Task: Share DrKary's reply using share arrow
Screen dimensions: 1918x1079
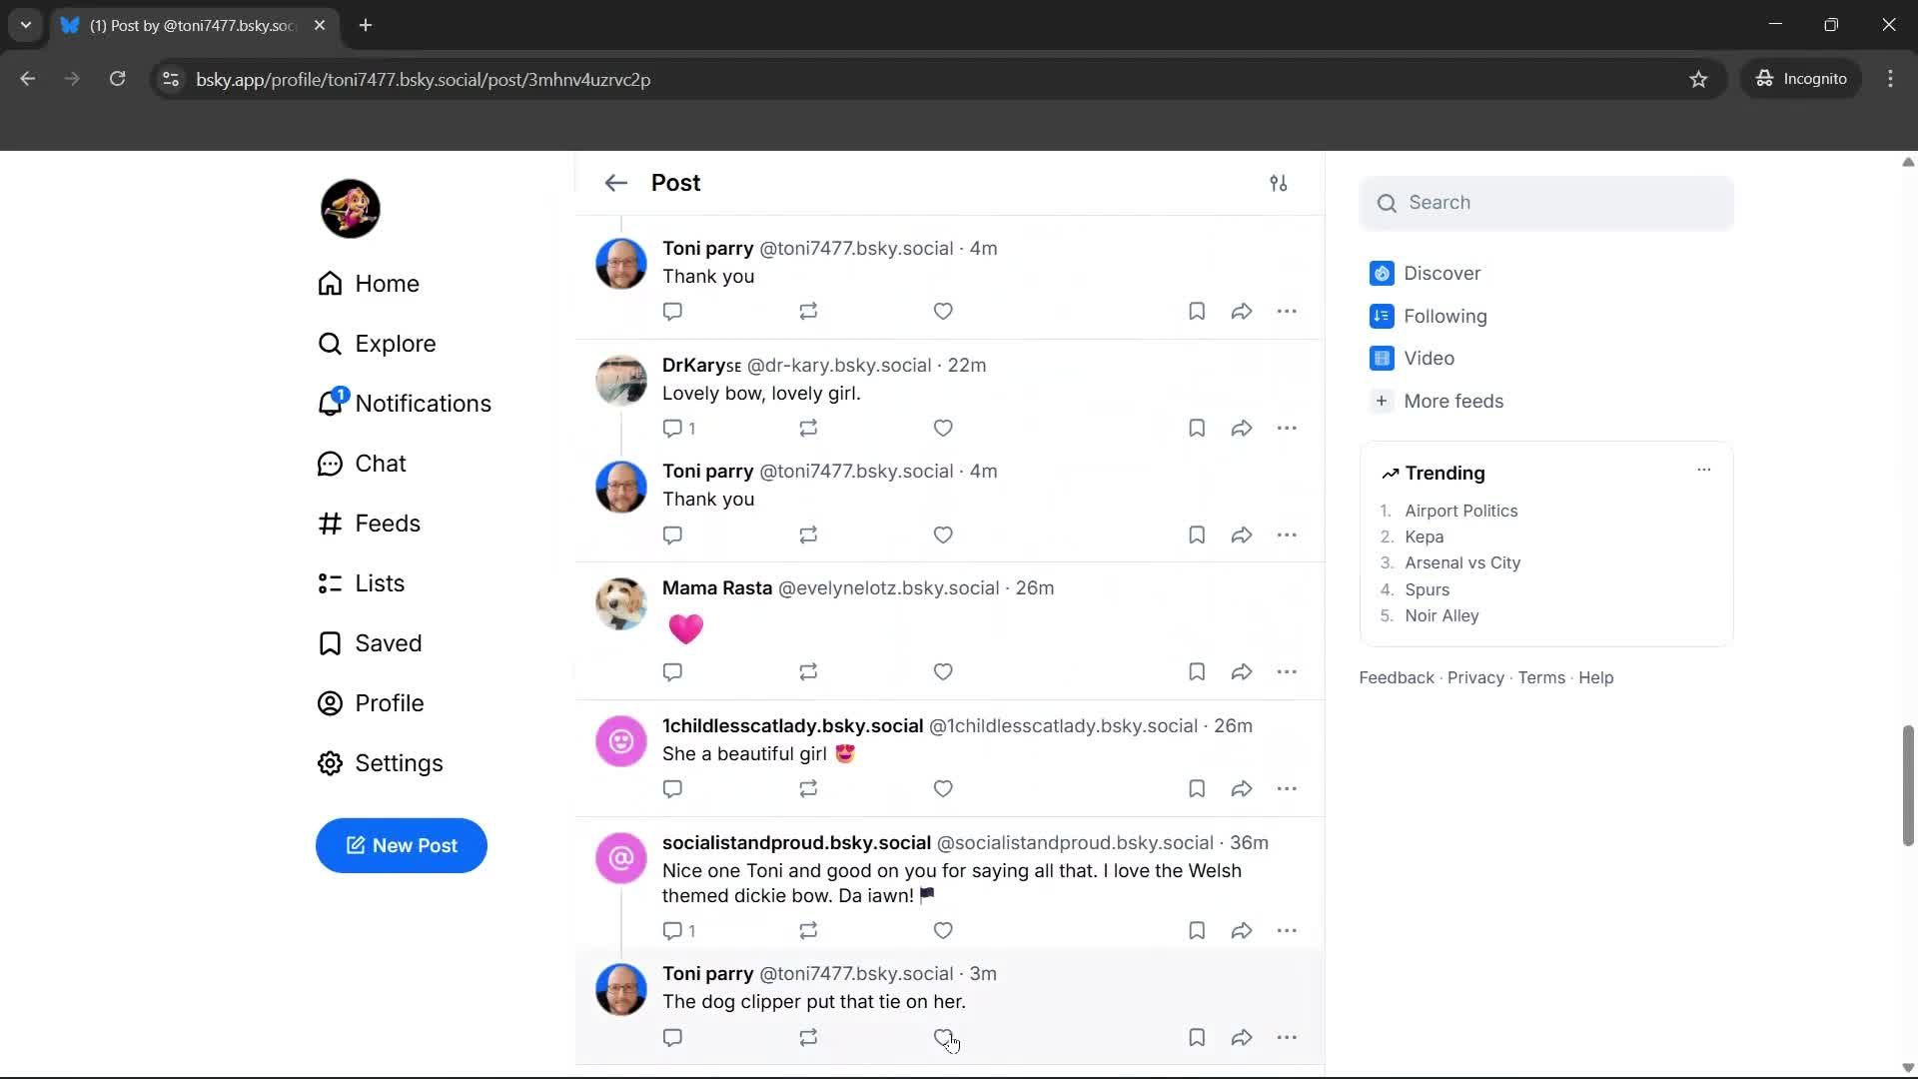Action: pos(1241,429)
